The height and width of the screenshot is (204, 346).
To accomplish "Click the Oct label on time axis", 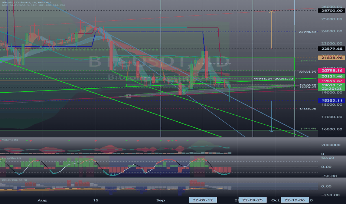I will pyautogui.click(x=275, y=200).
